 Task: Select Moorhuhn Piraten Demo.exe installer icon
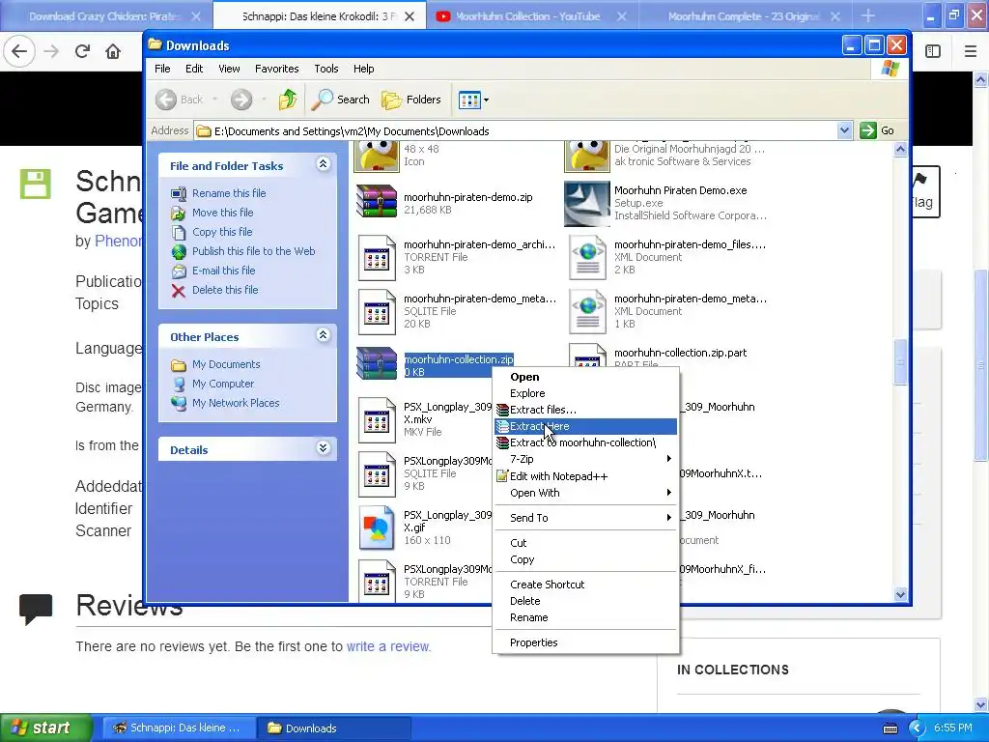pos(586,203)
